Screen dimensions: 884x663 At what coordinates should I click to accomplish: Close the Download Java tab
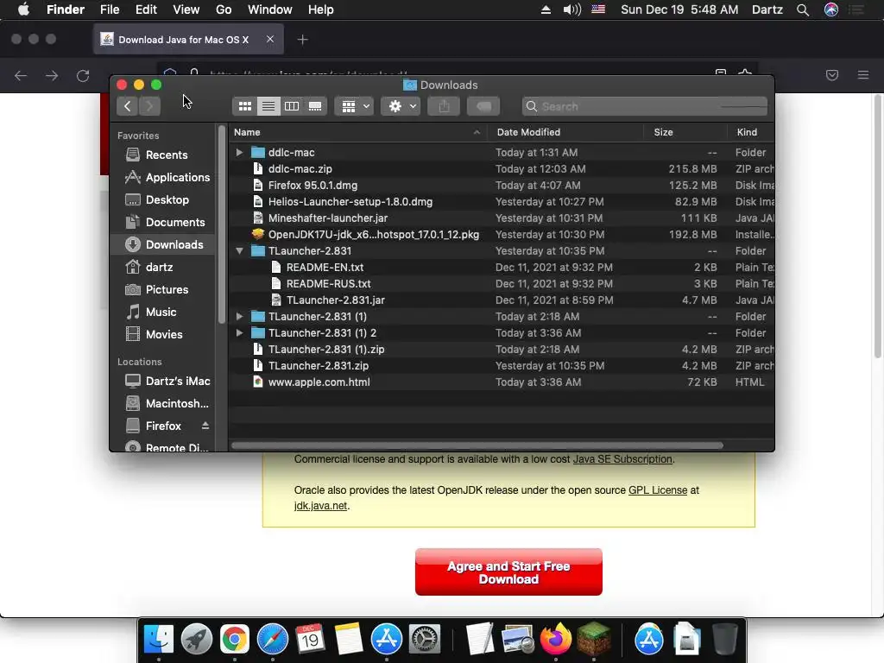pyautogui.click(x=270, y=39)
